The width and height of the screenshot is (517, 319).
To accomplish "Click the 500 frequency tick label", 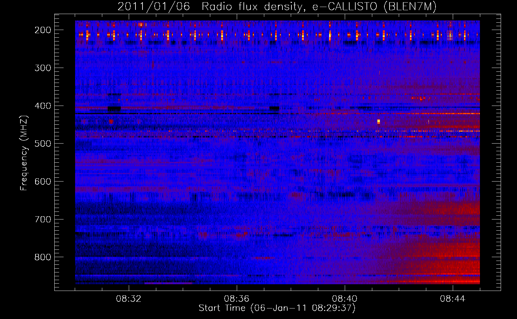I will [x=42, y=144].
